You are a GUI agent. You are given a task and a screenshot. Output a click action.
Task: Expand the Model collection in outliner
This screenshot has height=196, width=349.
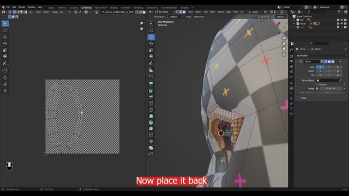pos(294,23)
